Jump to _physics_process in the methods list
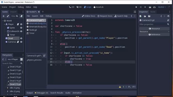 (34, 60)
